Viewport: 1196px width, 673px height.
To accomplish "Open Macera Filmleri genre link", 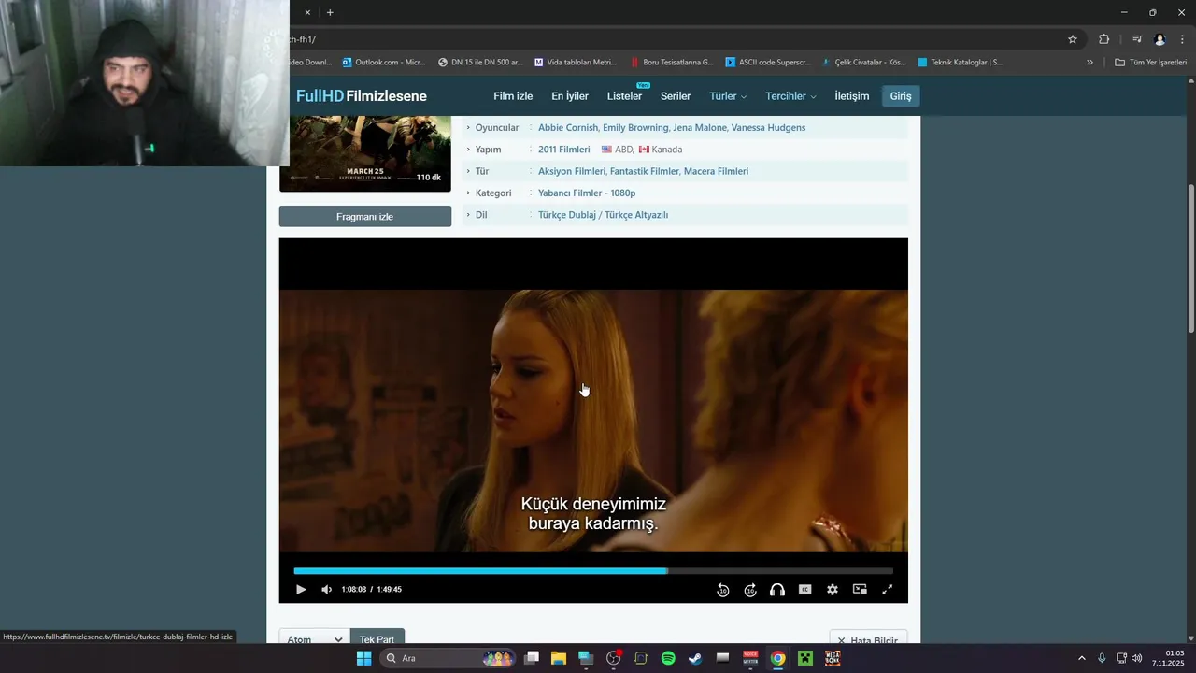I will point(716,171).
